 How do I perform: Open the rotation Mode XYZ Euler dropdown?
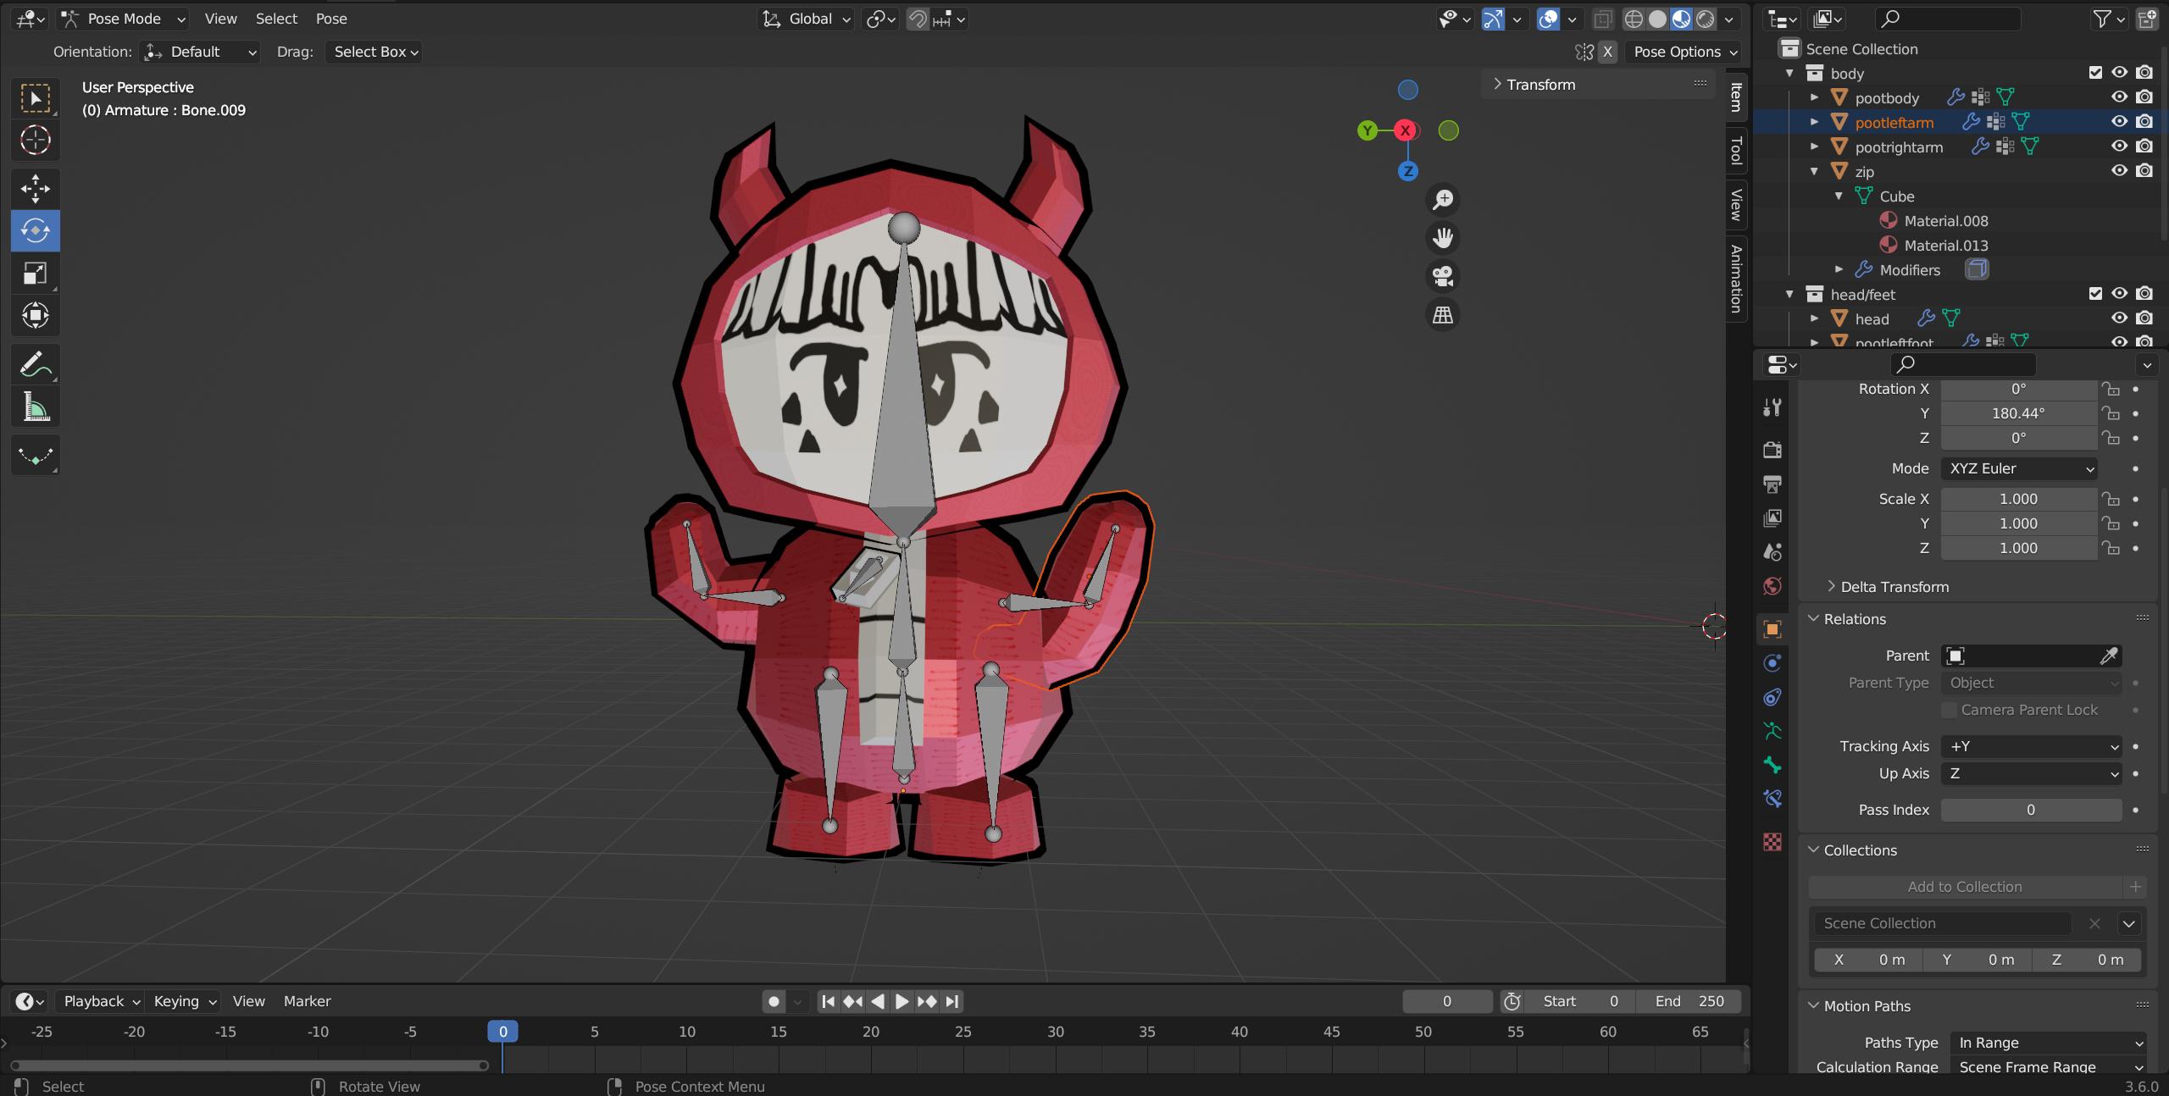tap(2019, 468)
